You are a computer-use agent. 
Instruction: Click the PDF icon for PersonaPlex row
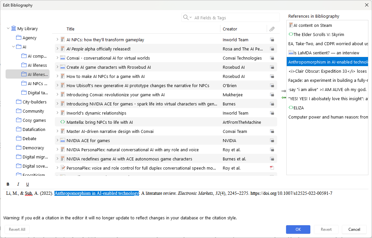[272, 168]
